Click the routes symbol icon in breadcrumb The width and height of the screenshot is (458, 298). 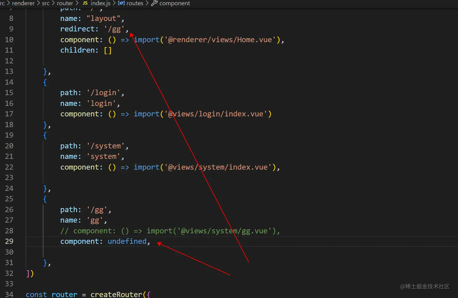[x=121, y=3]
